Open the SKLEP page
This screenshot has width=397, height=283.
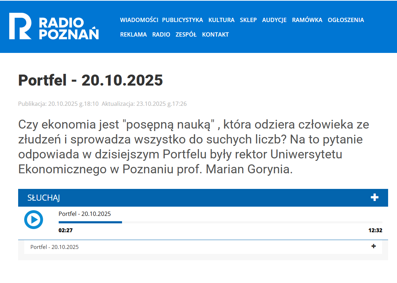coord(248,20)
